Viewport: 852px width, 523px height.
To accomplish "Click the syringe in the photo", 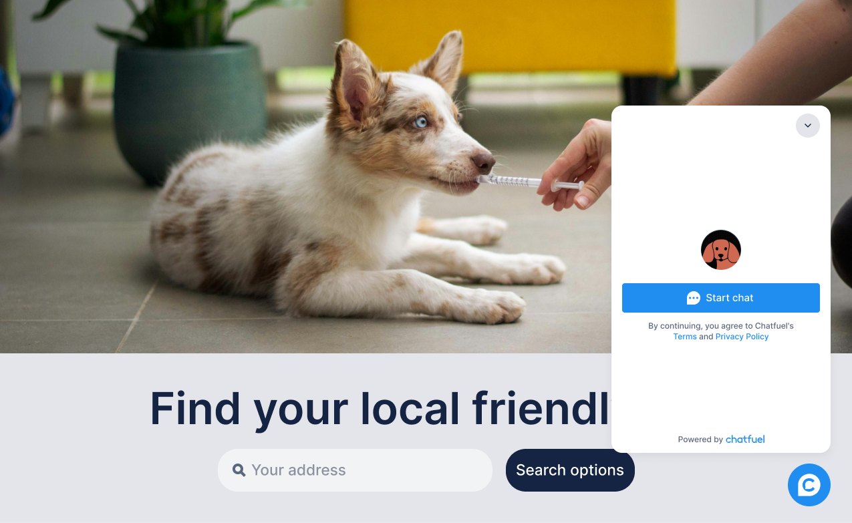I will coord(528,182).
